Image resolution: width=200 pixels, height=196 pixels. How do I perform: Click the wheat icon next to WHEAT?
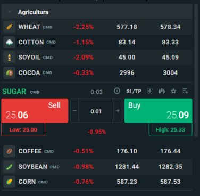(10, 27)
